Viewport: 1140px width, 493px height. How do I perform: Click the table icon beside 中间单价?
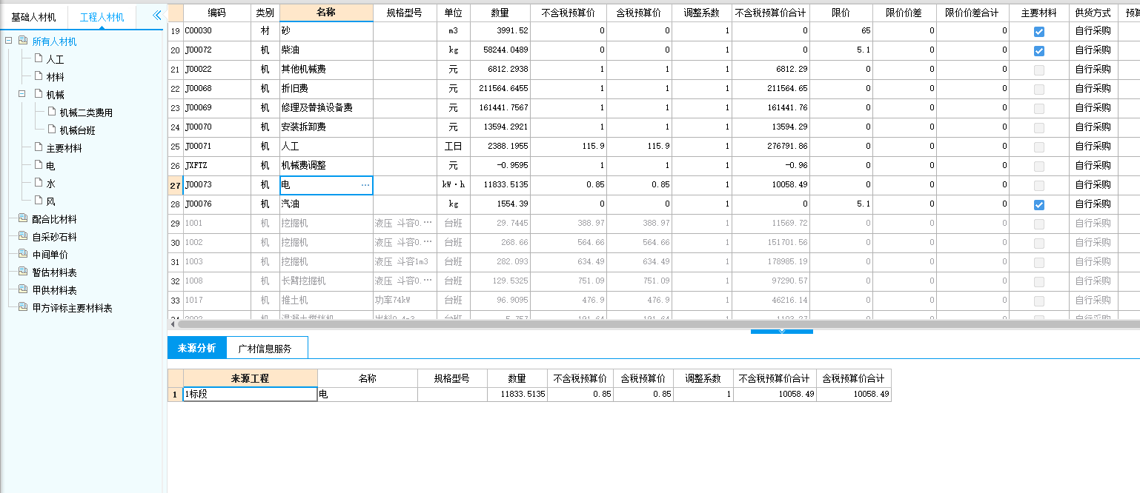tap(23, 254)
